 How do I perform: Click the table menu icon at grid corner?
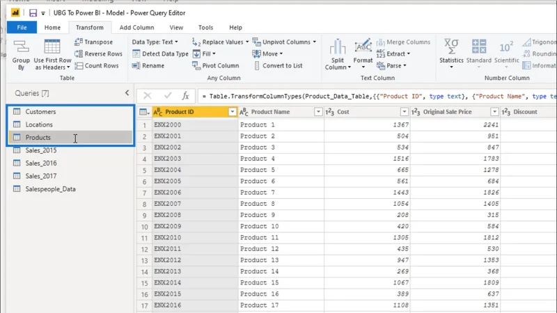coord(144,112)
